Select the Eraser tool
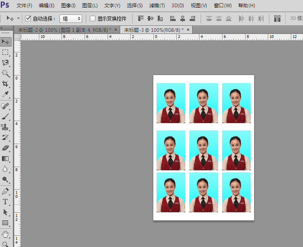The height and width of the screenshot is (247, 303). [x=6, y=148]
